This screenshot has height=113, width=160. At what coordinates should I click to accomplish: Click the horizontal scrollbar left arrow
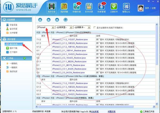coord(37,107)
